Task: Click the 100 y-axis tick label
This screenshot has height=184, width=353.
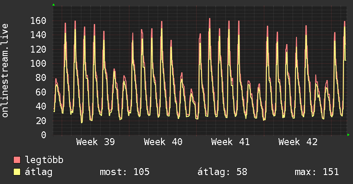Action: pos(38,63)
